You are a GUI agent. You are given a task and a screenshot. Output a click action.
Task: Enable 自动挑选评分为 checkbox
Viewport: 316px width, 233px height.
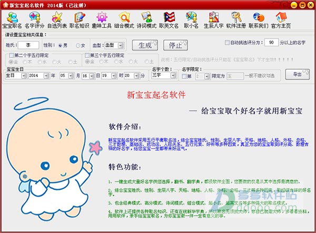click(228, 43)
